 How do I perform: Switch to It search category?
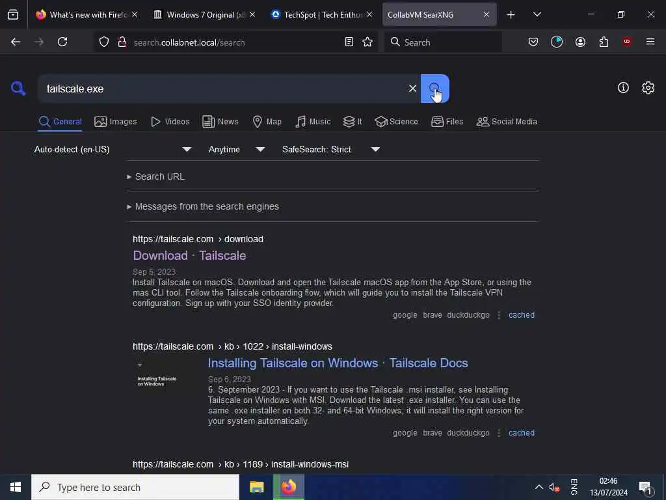click(x=353, y=122)
